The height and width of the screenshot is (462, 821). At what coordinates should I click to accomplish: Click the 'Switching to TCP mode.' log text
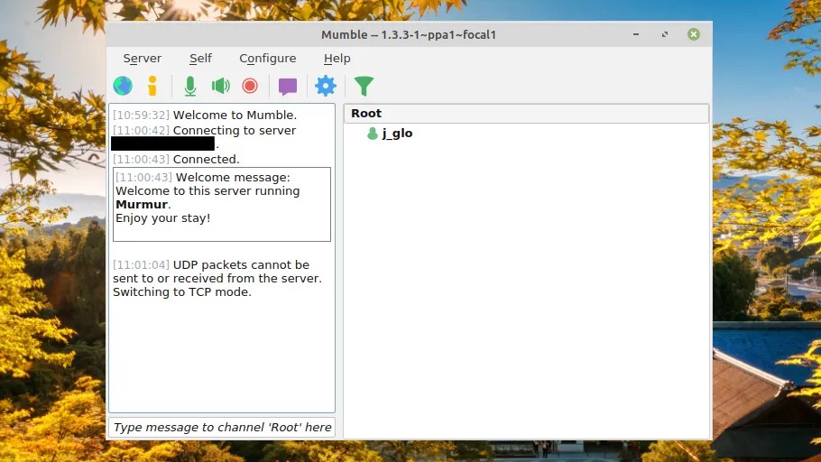[x=182, y=292]
